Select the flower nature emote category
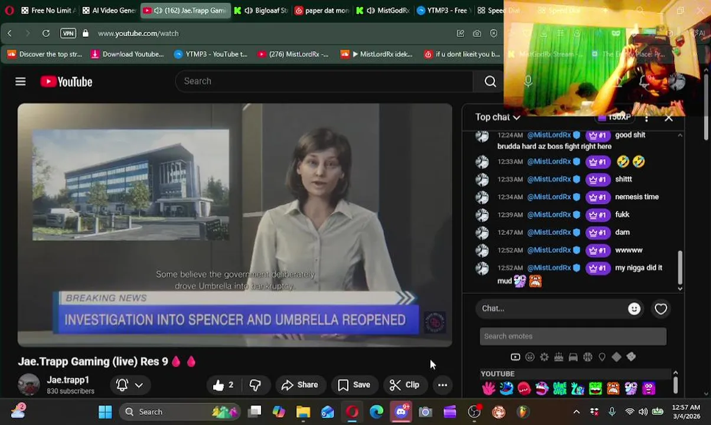The image size is (711, 425). click(544, 357)
